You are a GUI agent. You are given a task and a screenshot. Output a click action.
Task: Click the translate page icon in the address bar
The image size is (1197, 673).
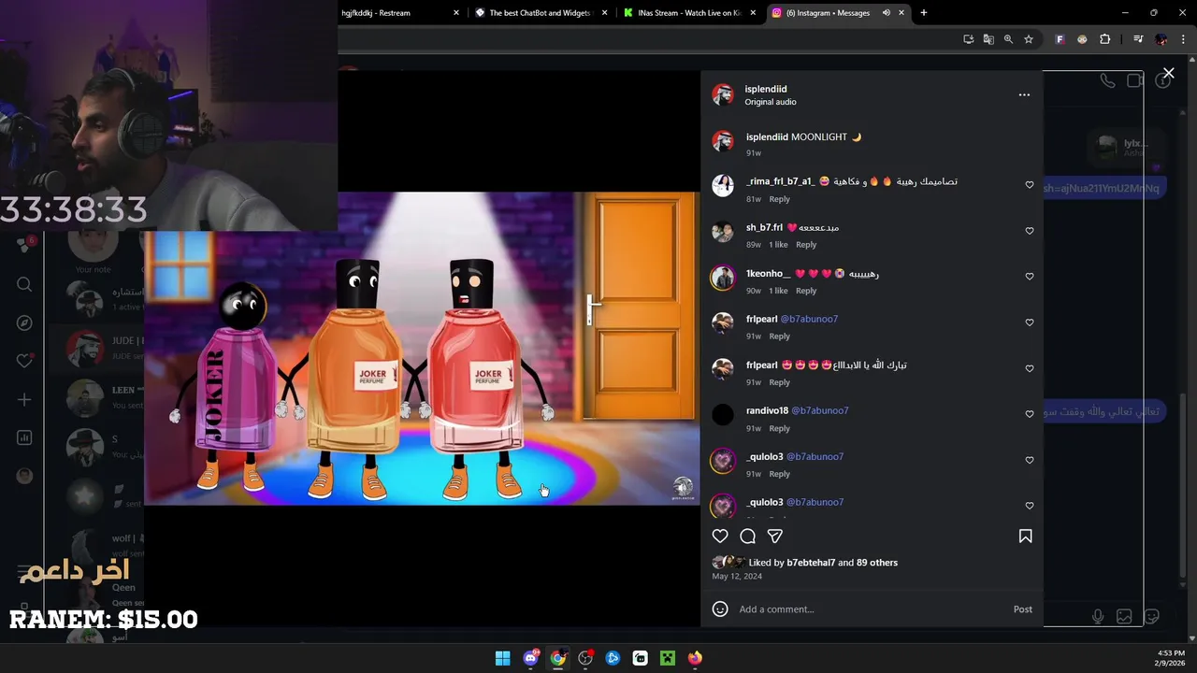988,39
